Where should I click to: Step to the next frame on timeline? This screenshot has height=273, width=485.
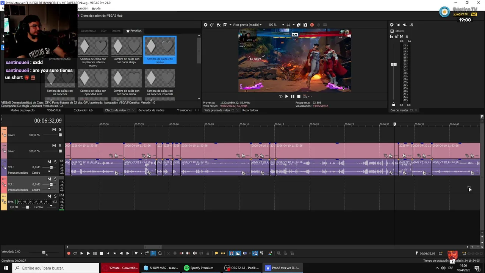(x=128, y=253)
